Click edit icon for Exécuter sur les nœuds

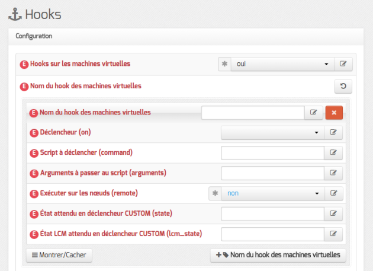point(333,193)
